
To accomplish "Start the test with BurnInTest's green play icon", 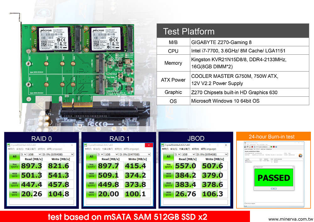I will pyautogui.click(x=271, y=147).
